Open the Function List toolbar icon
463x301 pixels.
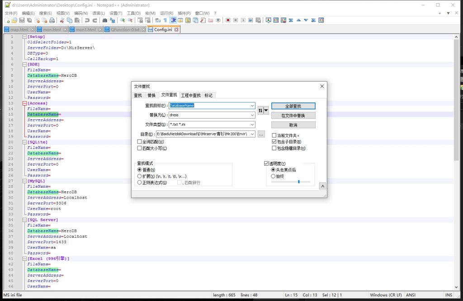point(203,20)
